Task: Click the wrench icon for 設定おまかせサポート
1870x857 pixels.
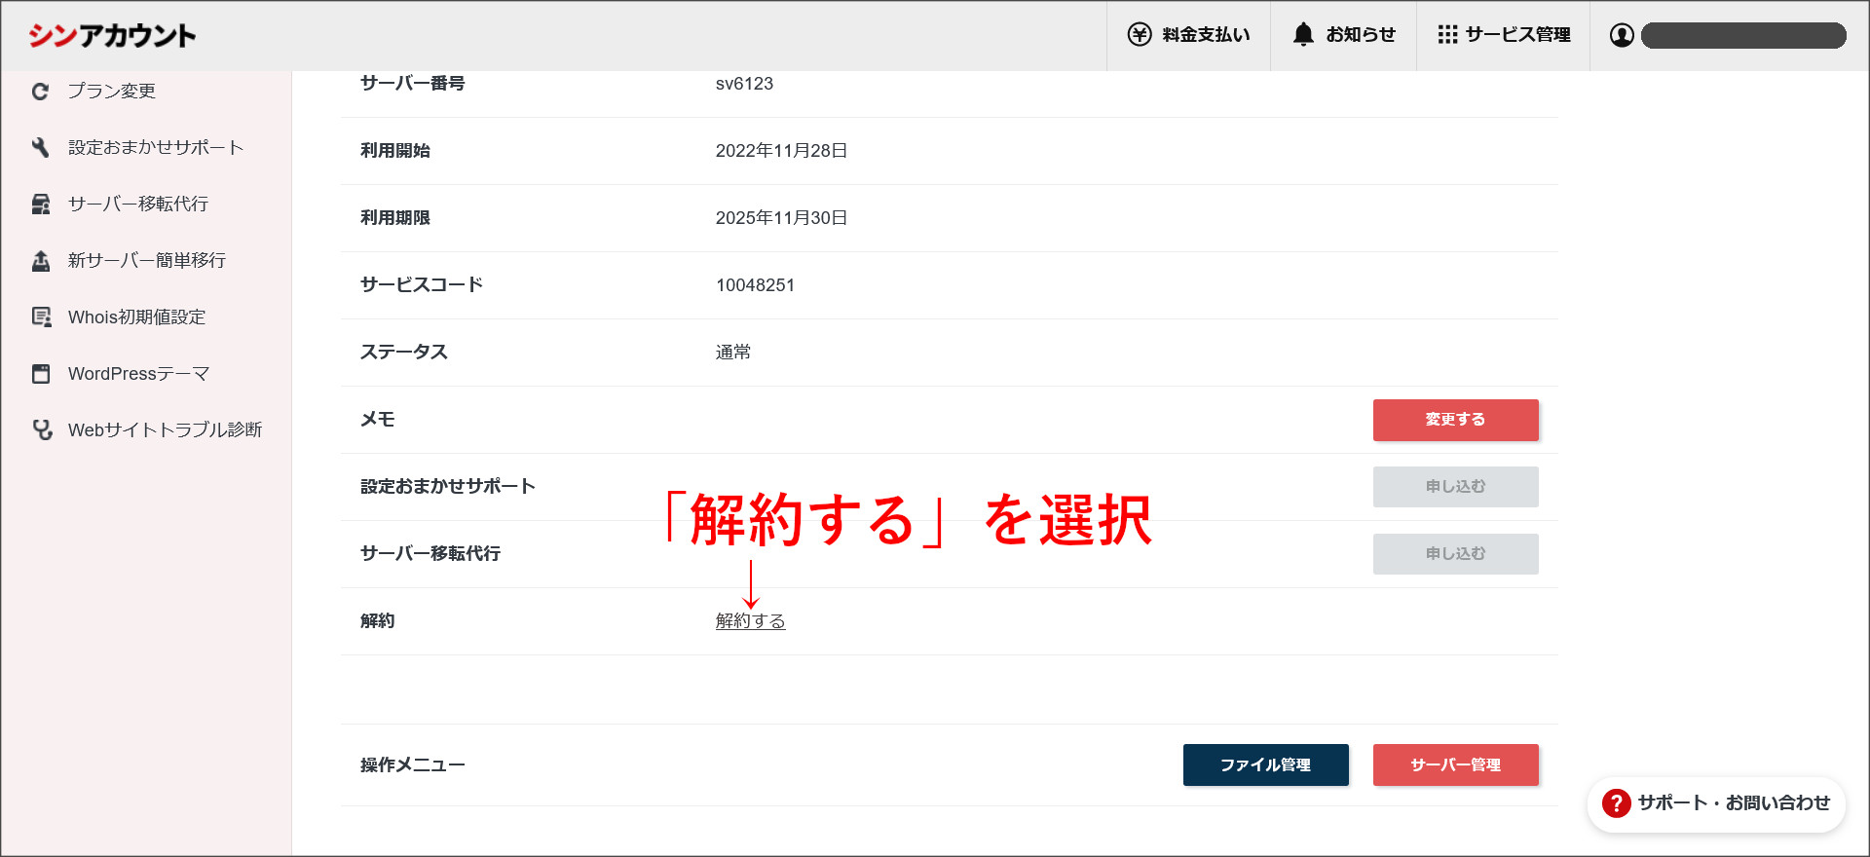Action: [41, 148]
